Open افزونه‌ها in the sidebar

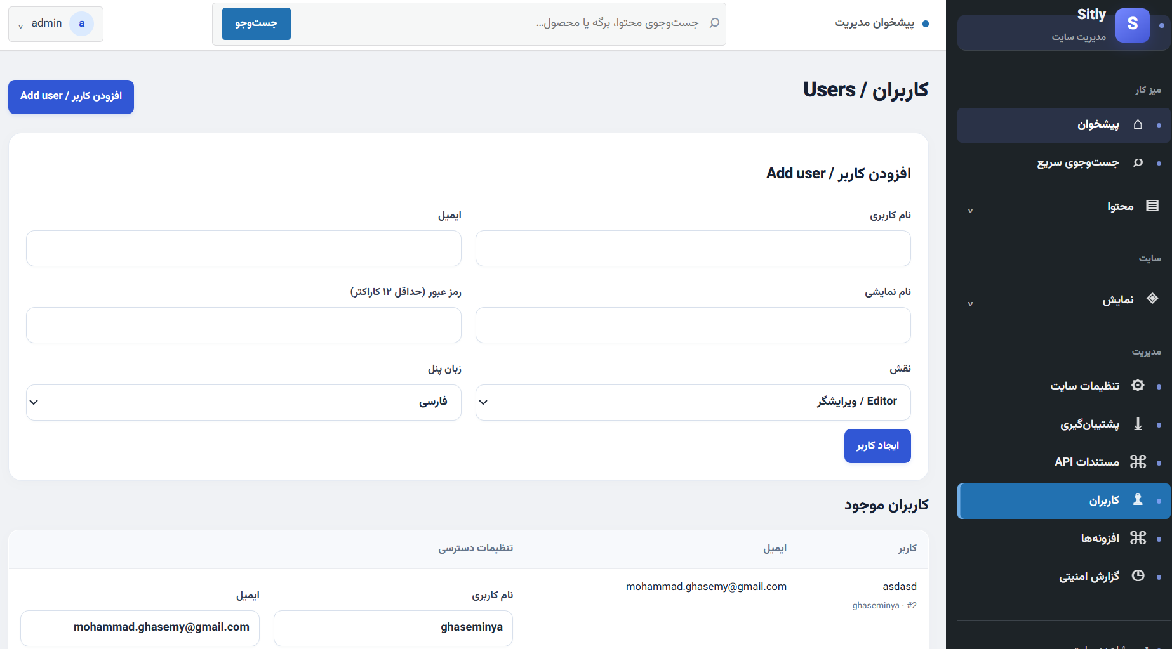pos(1063,539)
